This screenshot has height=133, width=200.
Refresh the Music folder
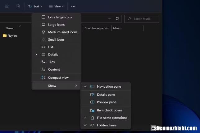click(x=117, y=19)
